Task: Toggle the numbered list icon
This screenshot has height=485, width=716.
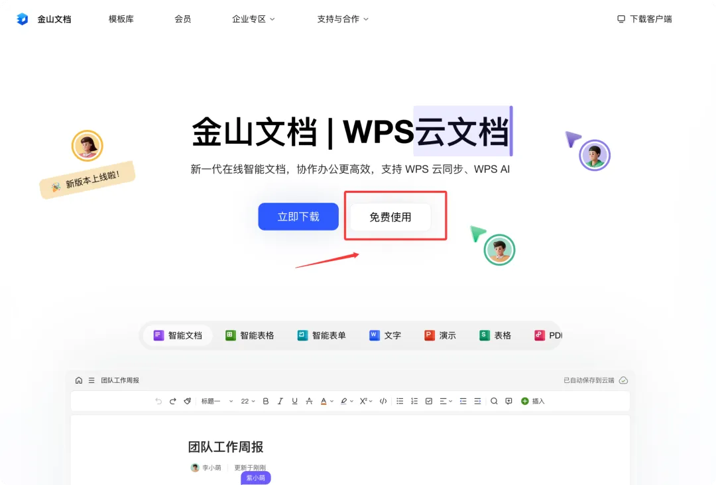Action: pyautogui.click(x=414, y=401)
